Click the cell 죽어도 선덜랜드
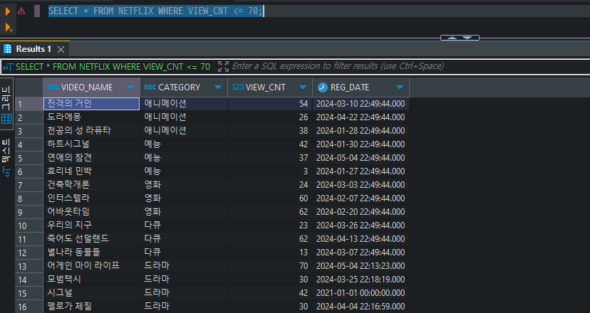 coord(92,239)
